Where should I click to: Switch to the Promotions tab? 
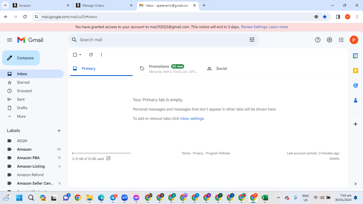pyautogui.click(x=168, y=69)
